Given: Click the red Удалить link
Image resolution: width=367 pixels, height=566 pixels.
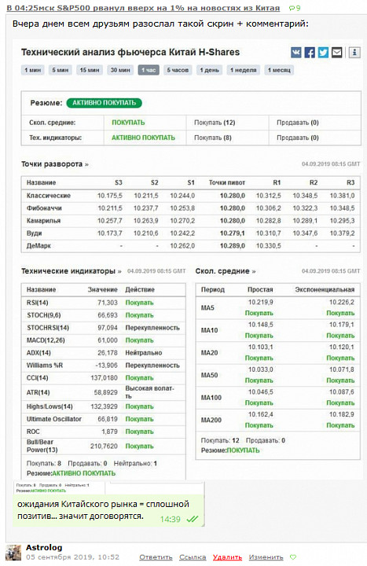Looking at the screenshot, I should click(x=227, y=557).
